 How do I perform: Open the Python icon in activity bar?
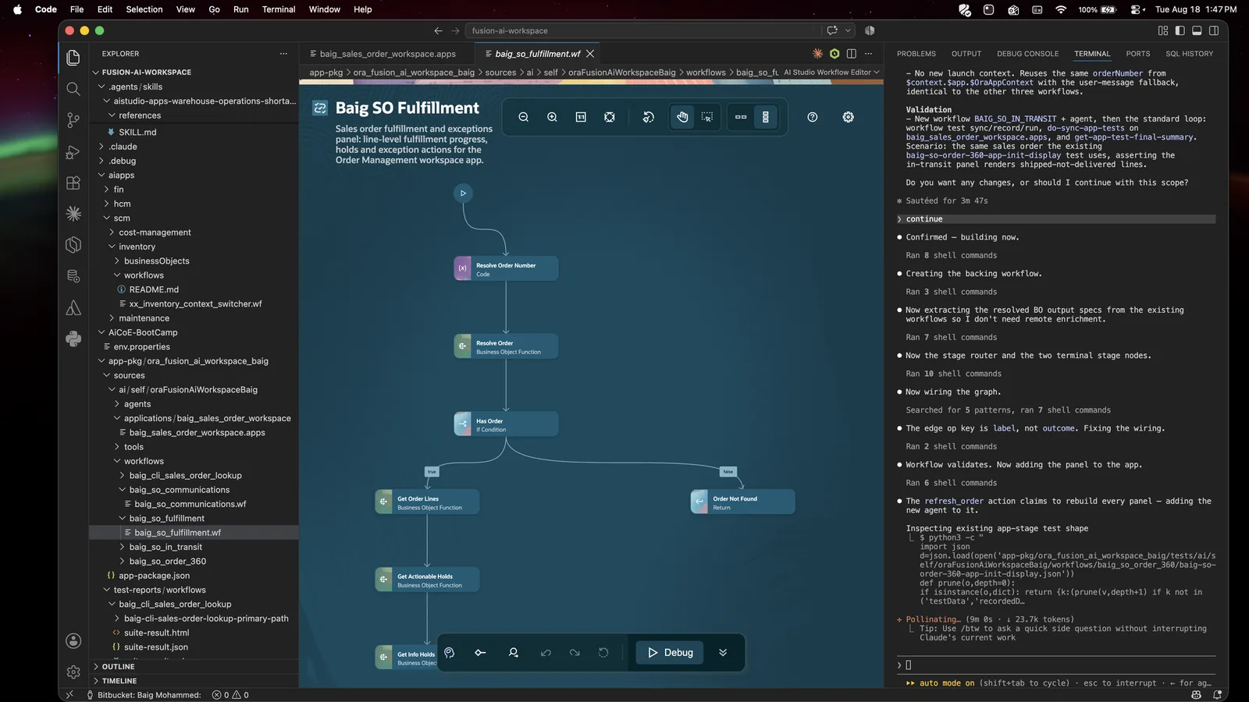click(x=73, y=339)
